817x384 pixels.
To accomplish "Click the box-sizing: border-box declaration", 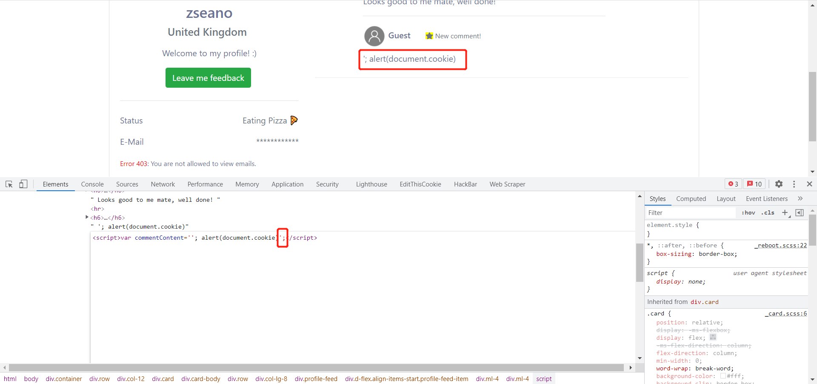I will [697, 254].
